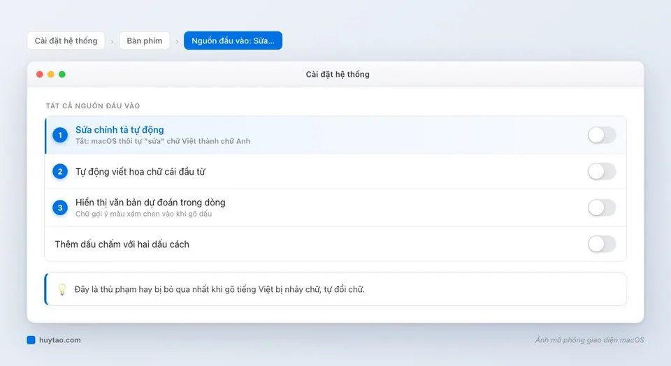Go to the Bàn phím breadcrumb
The image size is (671, 366).
click(144, 41)
